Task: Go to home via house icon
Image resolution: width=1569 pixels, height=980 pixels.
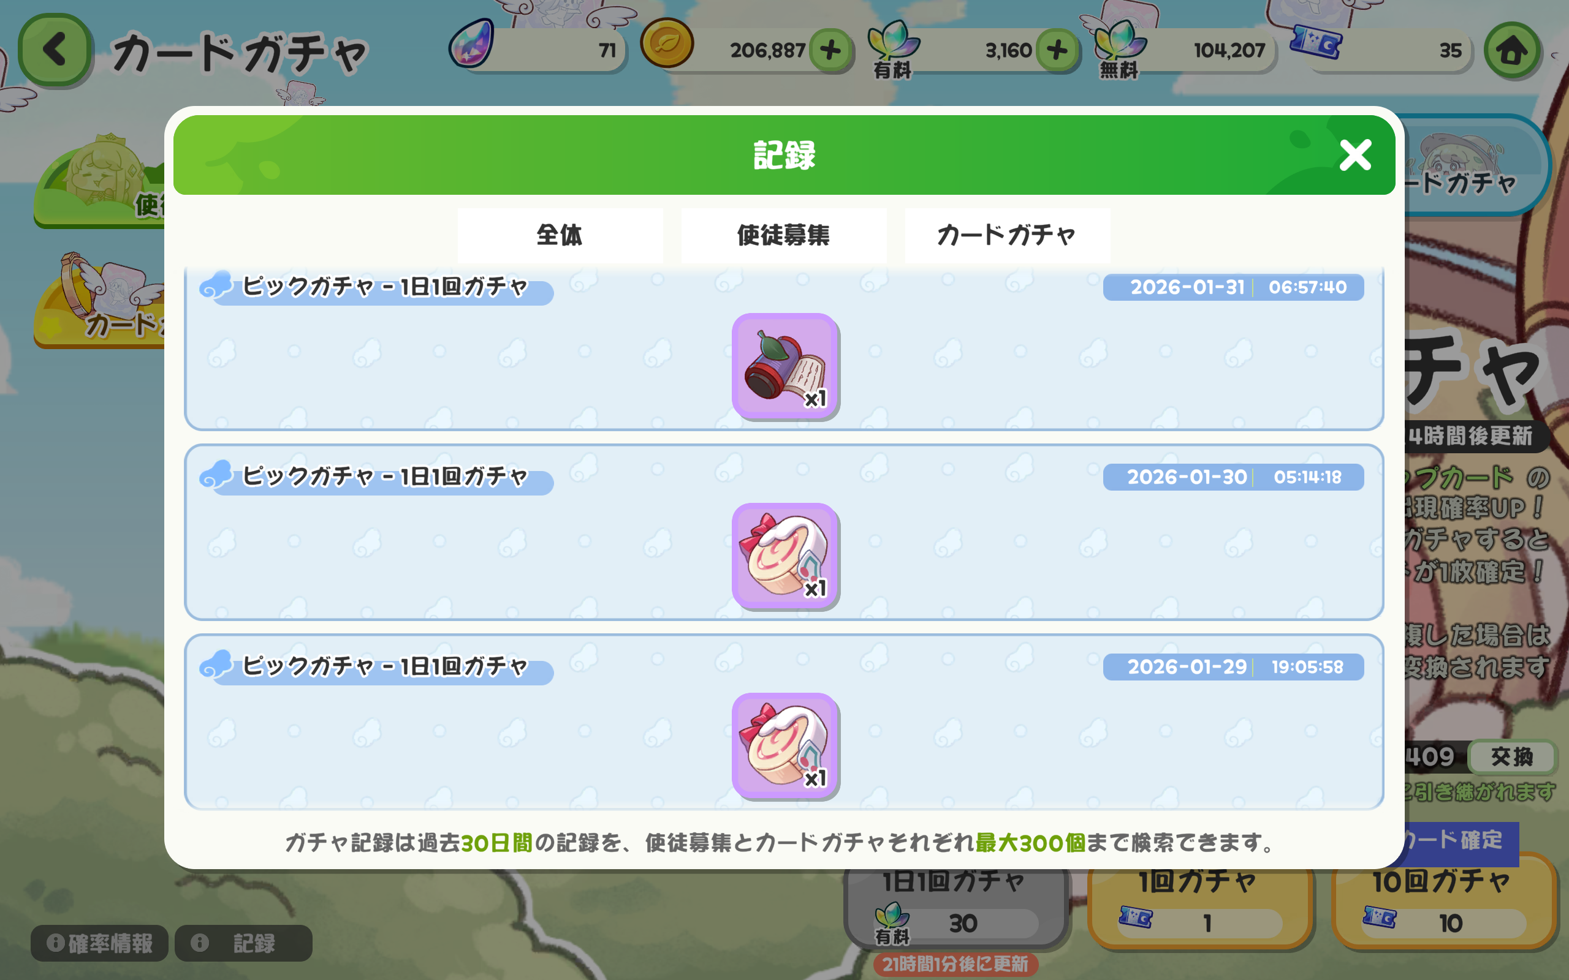Action: coord(1511,51)
